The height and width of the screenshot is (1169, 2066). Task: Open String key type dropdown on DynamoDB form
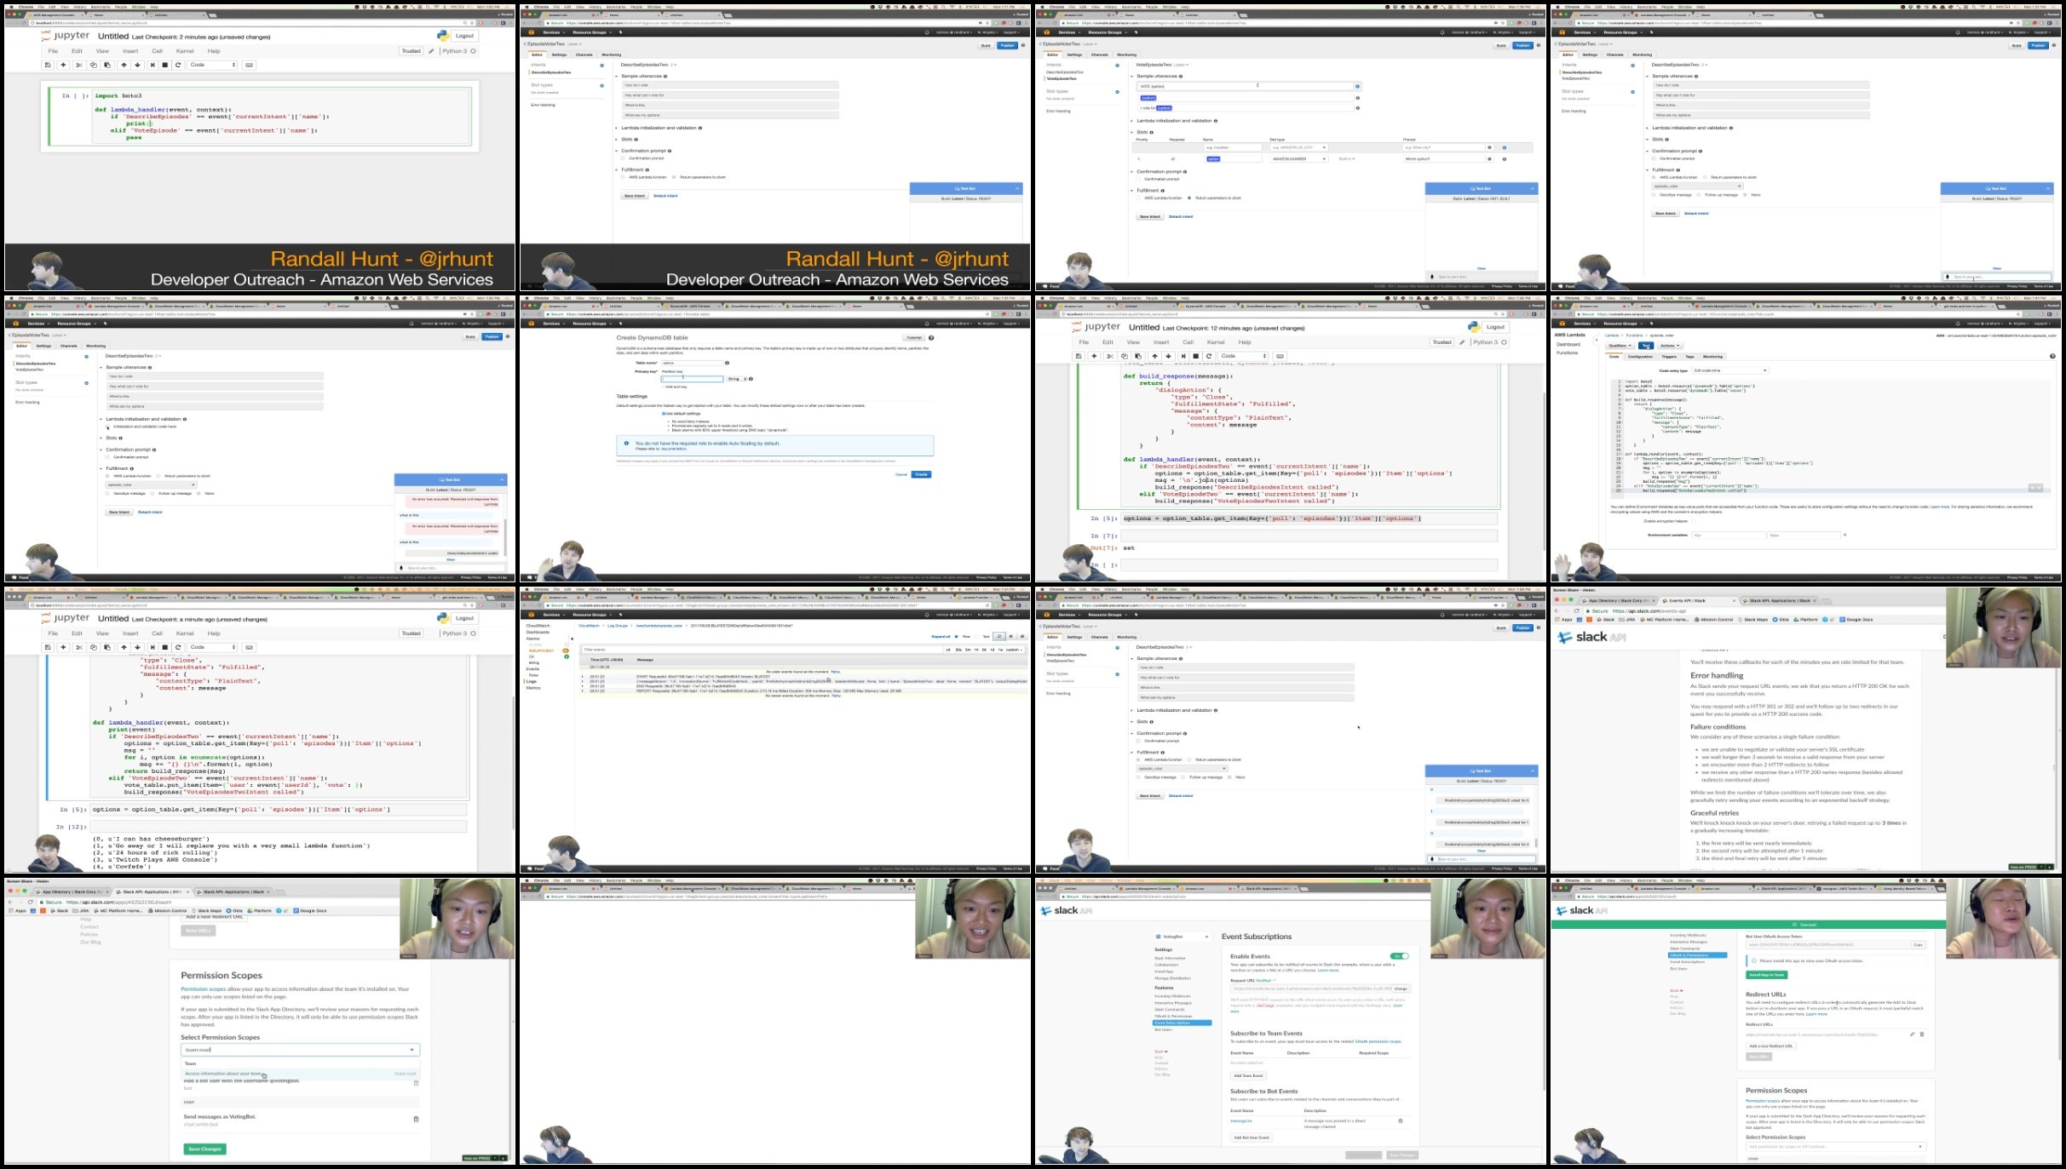[x=737, y=379]
